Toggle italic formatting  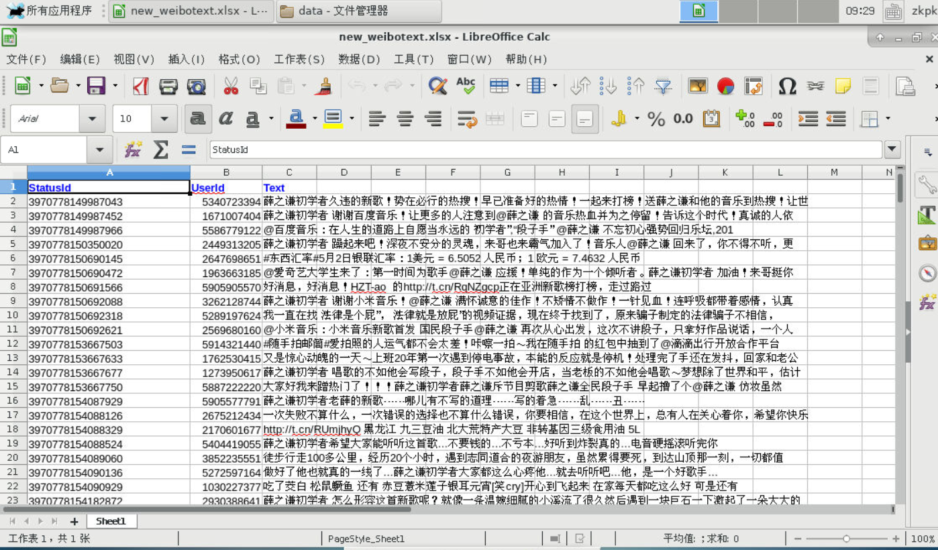click(x=225, y=119)
